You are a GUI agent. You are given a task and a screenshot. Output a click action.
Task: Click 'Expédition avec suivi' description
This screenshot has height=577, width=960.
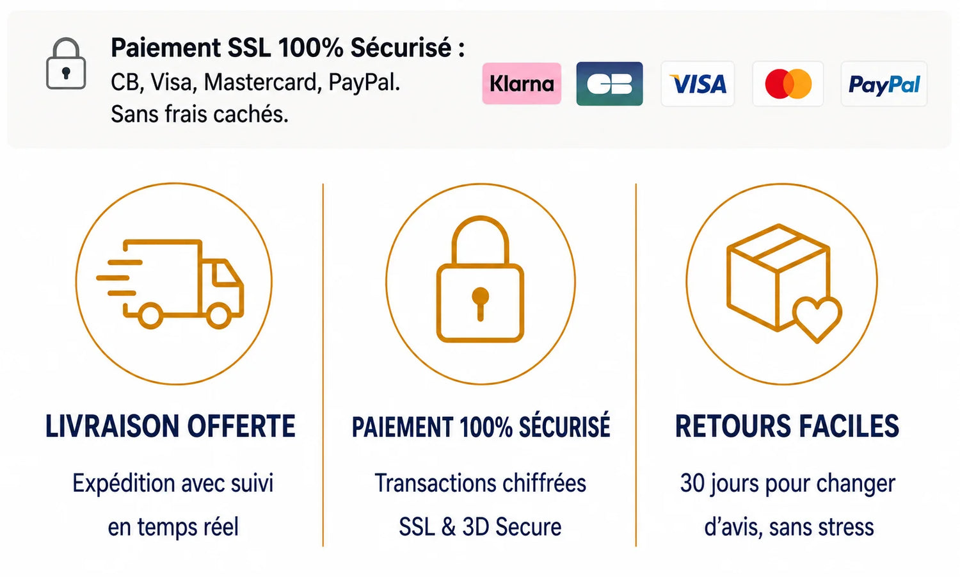point(173,484)
